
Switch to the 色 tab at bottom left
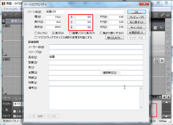(6, 110)
